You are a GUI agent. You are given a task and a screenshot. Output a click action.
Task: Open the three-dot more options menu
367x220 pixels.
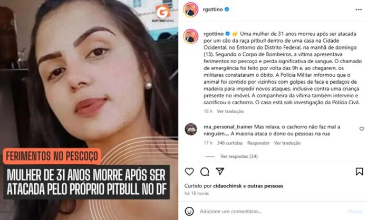click(x=359, y=9)
